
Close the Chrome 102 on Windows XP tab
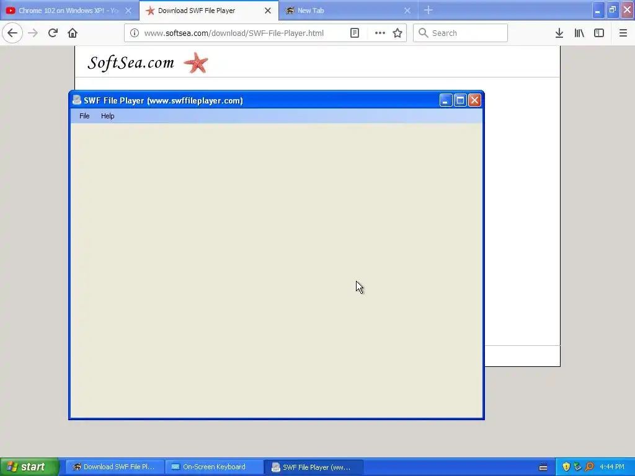tap(128, 11)
